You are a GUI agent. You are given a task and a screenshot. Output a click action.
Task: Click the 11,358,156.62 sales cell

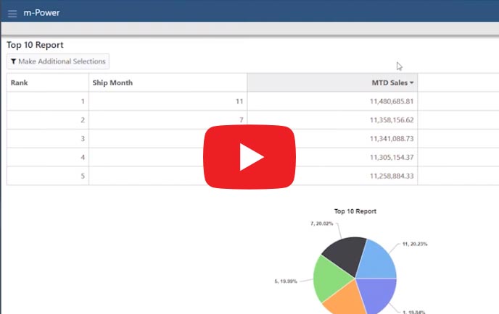(391, 120)
